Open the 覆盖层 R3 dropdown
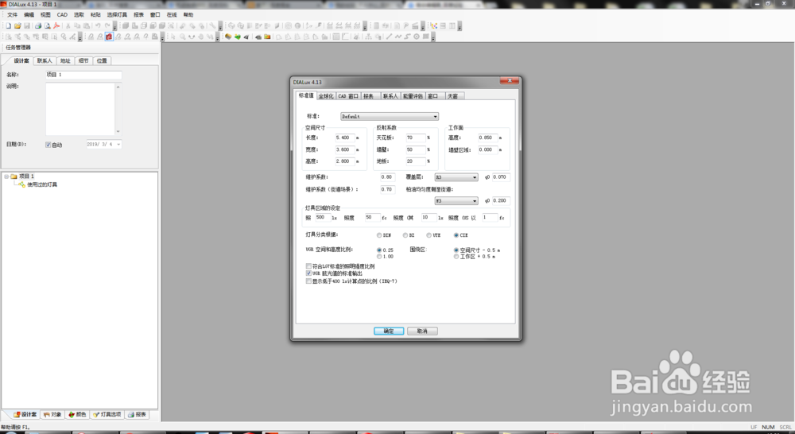Image resolution: width=795 pixels, height=434 pixels. click(456, 177)
